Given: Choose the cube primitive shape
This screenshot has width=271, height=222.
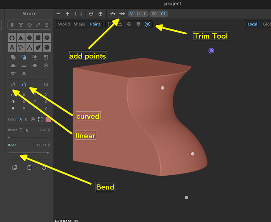Looking at the screenshot, I should point(47,38).
